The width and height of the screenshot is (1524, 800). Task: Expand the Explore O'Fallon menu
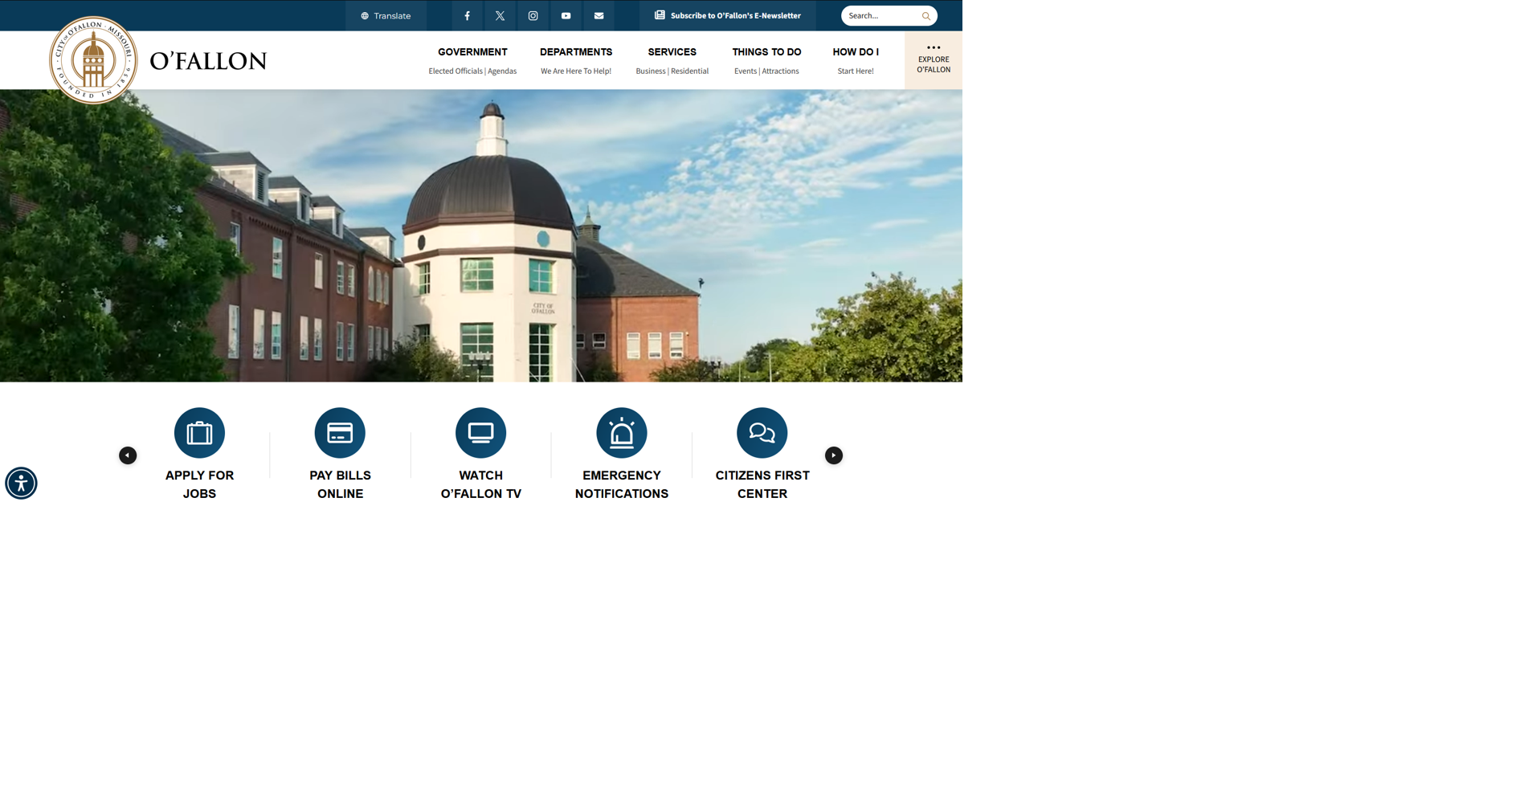point(933,59)
